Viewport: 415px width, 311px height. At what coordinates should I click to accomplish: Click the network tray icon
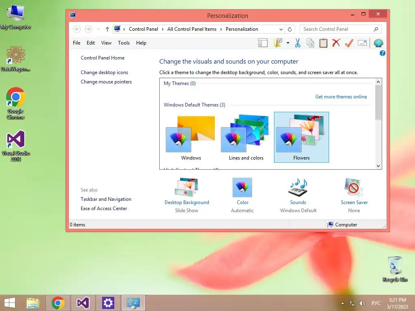pyautogui.click(x=352, y=303)
